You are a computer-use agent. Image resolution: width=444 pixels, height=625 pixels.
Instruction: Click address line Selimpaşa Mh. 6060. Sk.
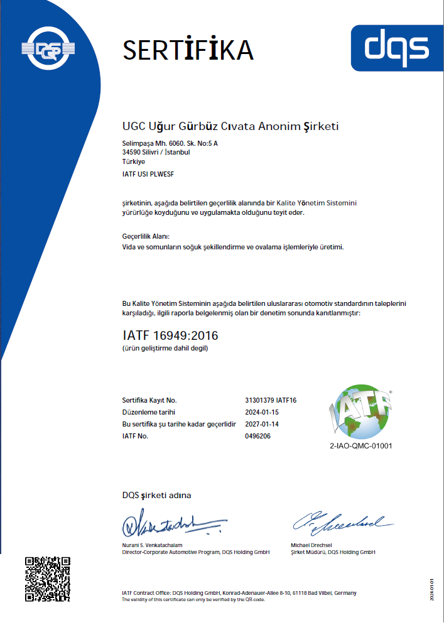coord(170,143)
